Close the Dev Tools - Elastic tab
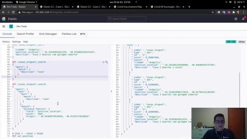The height and width of the screenshot is (139, 247). click(36, 7)
